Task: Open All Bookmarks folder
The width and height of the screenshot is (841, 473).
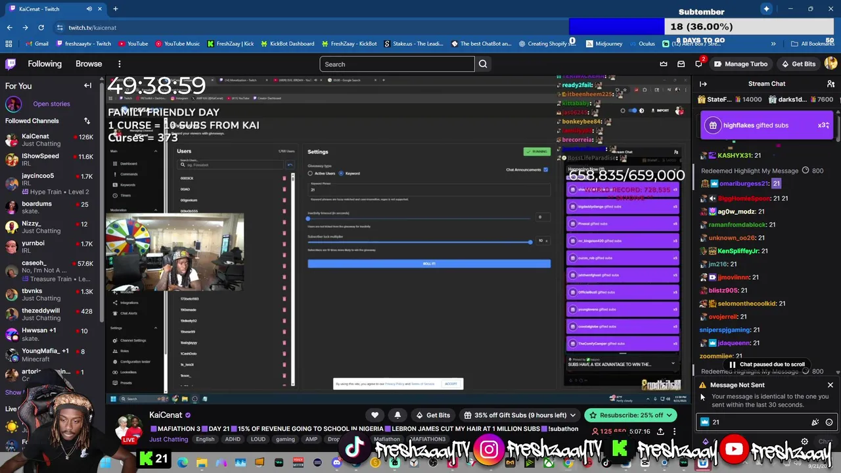Action: [813, 43]
